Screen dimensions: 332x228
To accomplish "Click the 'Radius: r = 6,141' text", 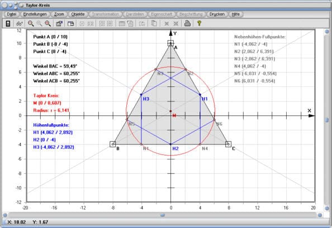I will pos(51,110).
